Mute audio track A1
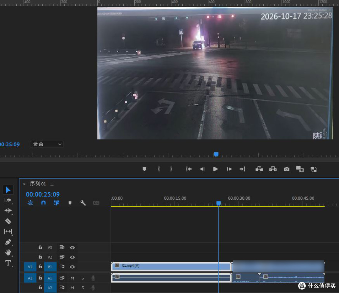Viewport: 339px width, 293px height. point(73,278)
